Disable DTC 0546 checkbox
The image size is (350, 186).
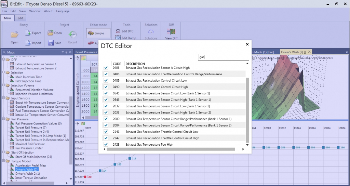(x=106, y=99)
